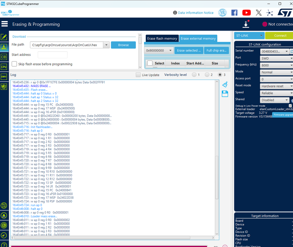293x247 pixels.
Task: Click the Firmware upgrade button
Action: 282,115
